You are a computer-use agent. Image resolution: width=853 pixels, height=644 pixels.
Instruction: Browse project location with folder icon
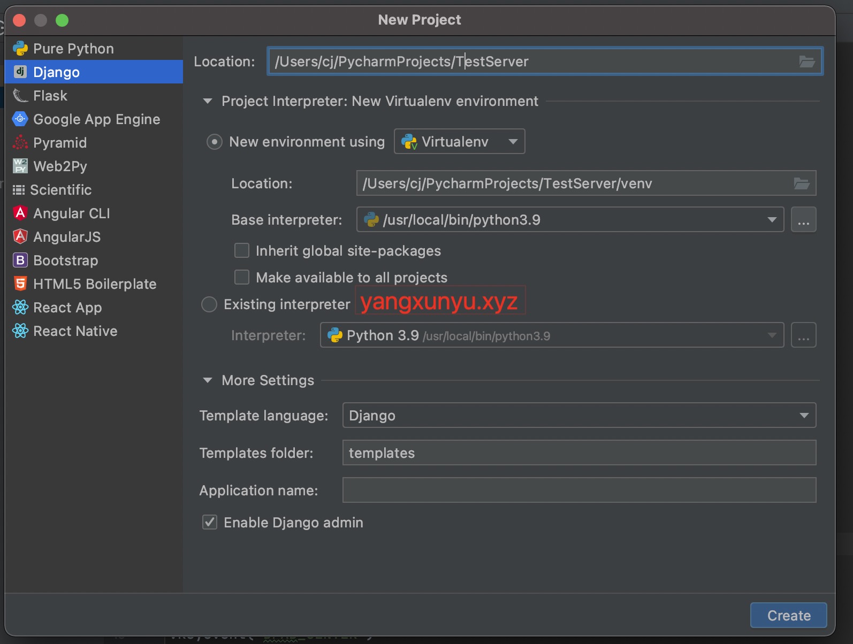807,62
